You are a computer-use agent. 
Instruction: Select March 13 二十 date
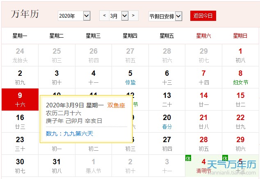(x=167, y=100)
